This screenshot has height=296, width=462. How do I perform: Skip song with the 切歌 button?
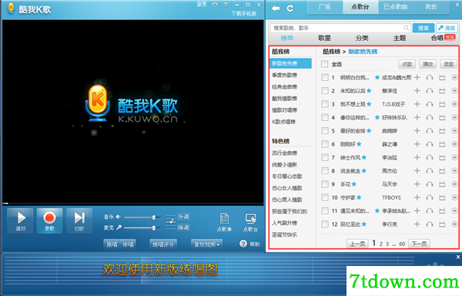79,220
